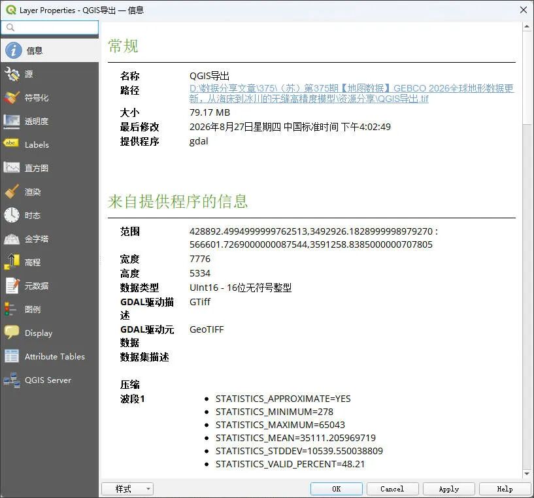Open the 样式 (Style) dropdown menu
This screenshot has width=534, height=498.
(127, 489)
